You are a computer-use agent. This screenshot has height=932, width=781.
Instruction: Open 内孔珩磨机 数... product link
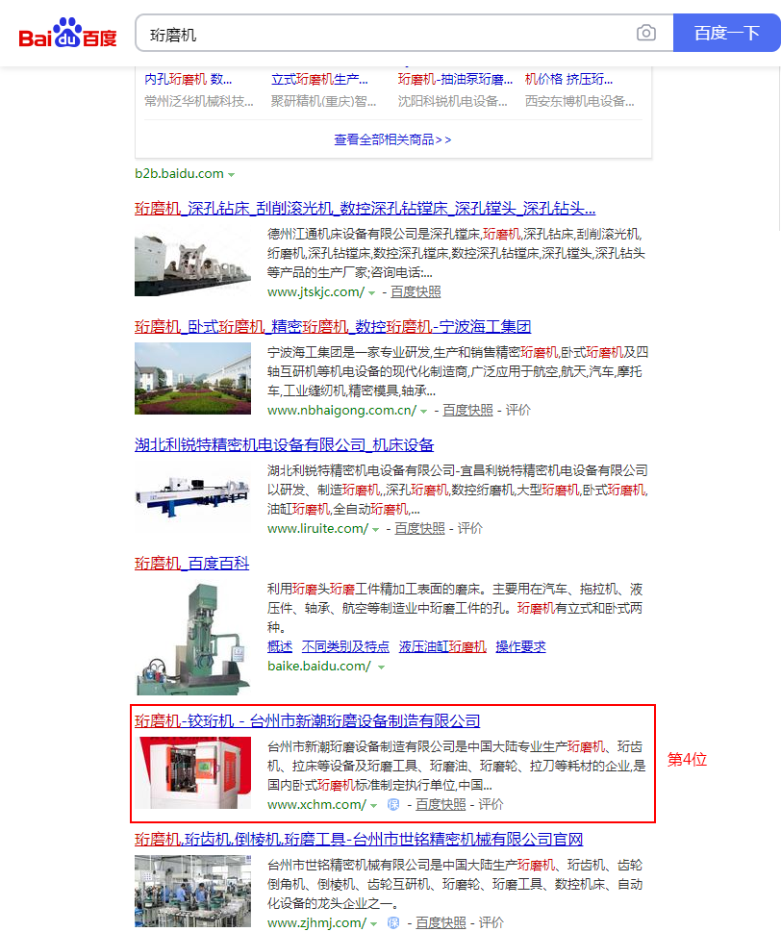(188, 79)
